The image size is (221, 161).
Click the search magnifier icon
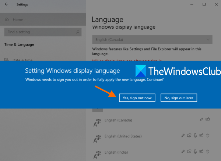77,32
